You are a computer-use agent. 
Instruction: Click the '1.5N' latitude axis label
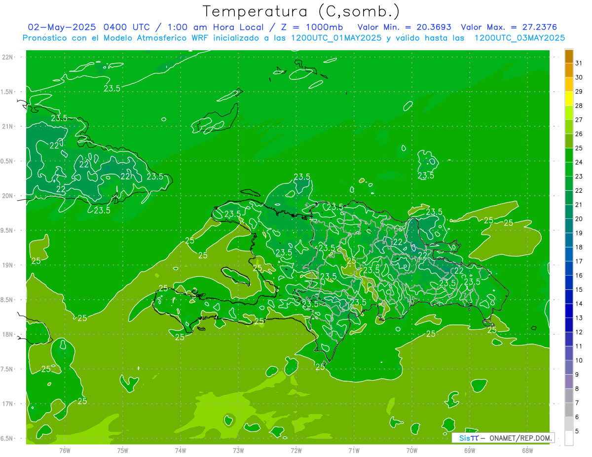click(7, 92)
